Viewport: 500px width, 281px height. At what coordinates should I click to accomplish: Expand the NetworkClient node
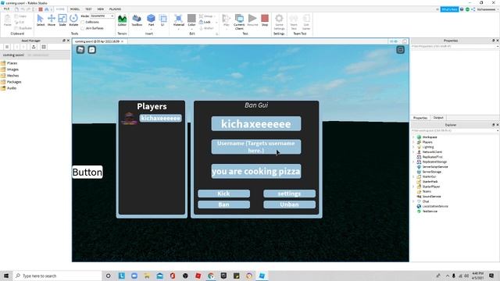click(413, 152)
